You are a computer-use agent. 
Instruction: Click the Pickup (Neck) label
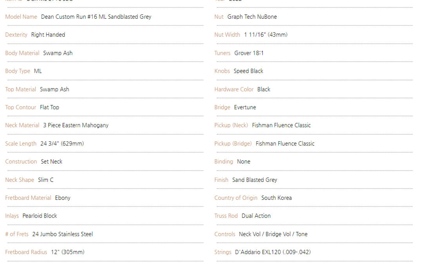pos(231,125)
